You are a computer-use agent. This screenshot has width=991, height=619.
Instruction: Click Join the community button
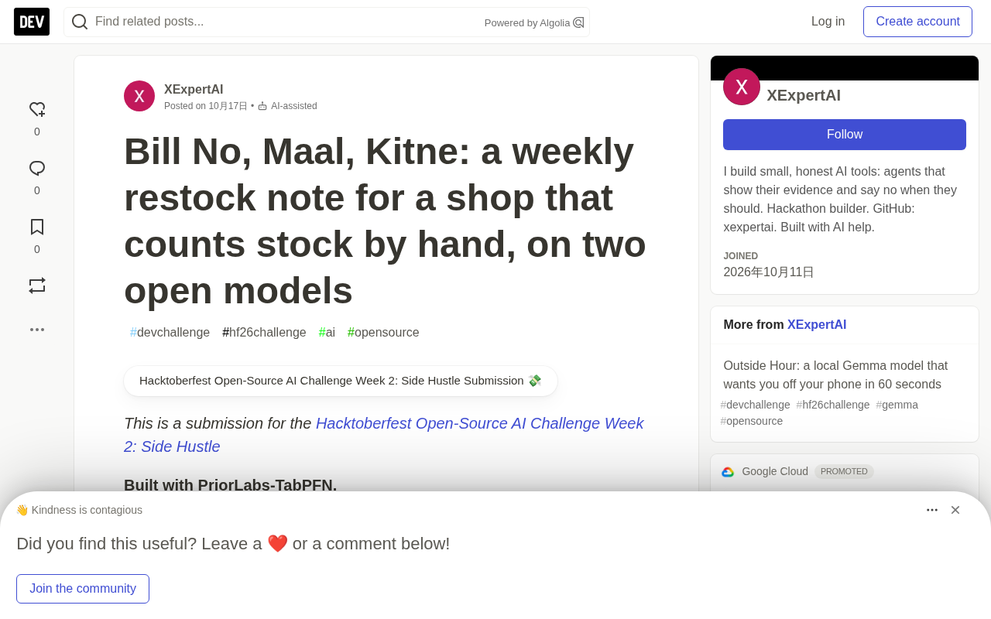[83, 589]
